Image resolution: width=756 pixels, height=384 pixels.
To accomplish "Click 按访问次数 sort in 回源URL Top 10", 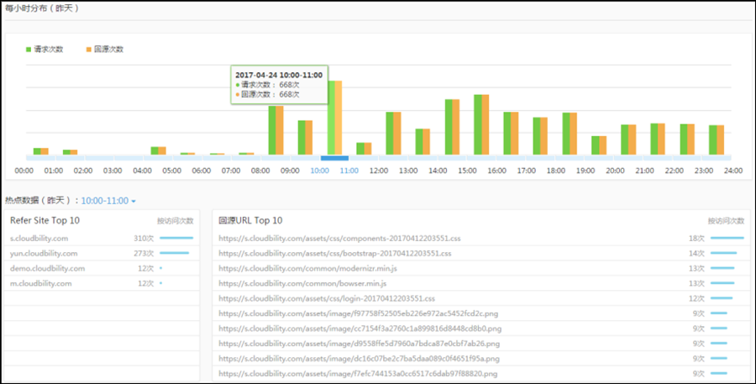I will pos(727,221).
